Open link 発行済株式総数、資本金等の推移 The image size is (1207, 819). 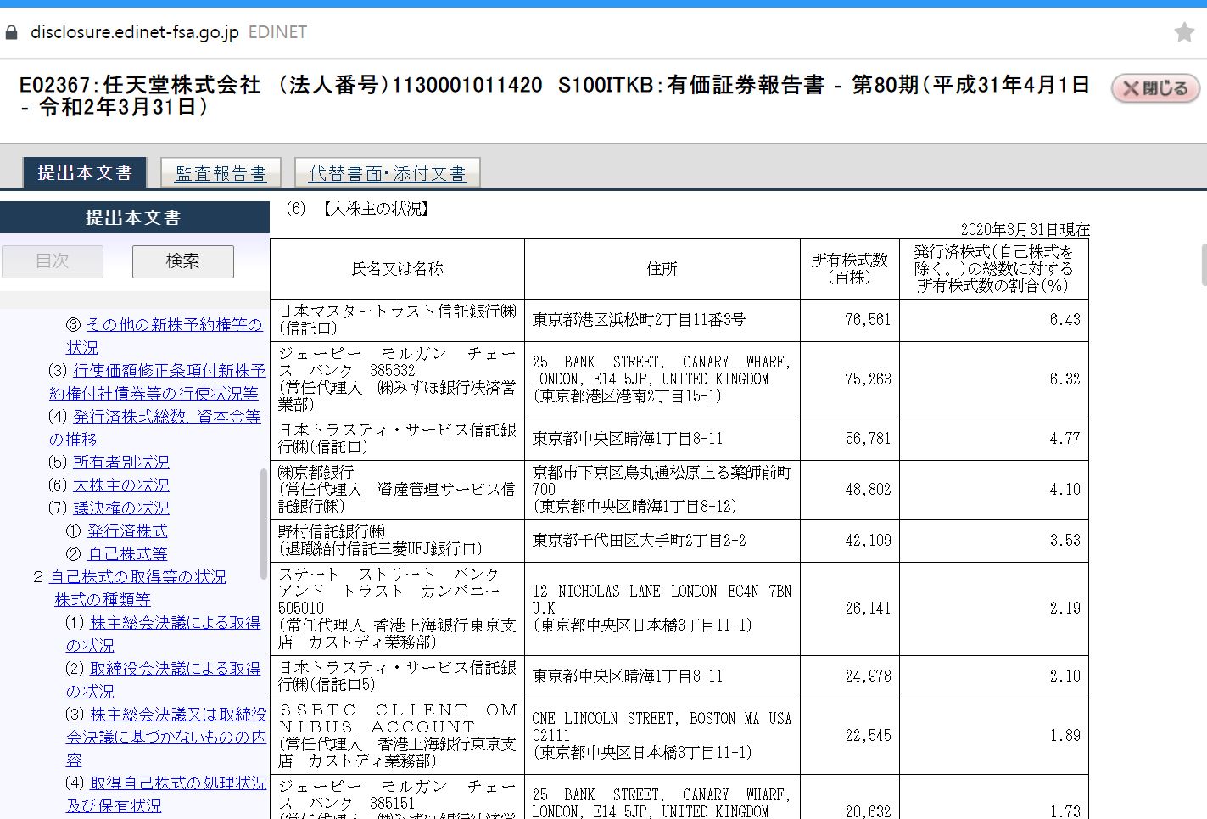(155, 428)
